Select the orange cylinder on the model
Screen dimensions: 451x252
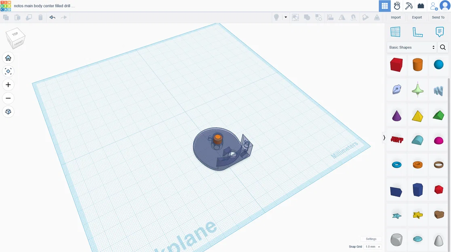point(218,139)
